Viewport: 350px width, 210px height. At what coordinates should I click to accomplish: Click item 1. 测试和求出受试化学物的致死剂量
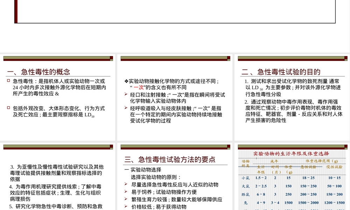(x=293, y=88)
